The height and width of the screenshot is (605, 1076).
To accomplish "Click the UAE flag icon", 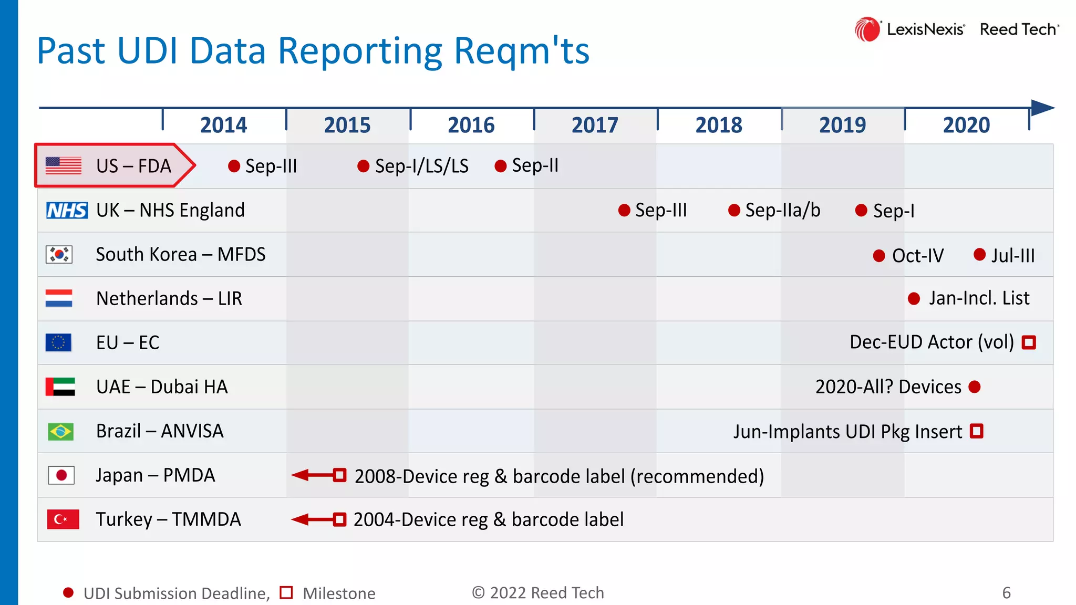I will (x=60, y=387).
